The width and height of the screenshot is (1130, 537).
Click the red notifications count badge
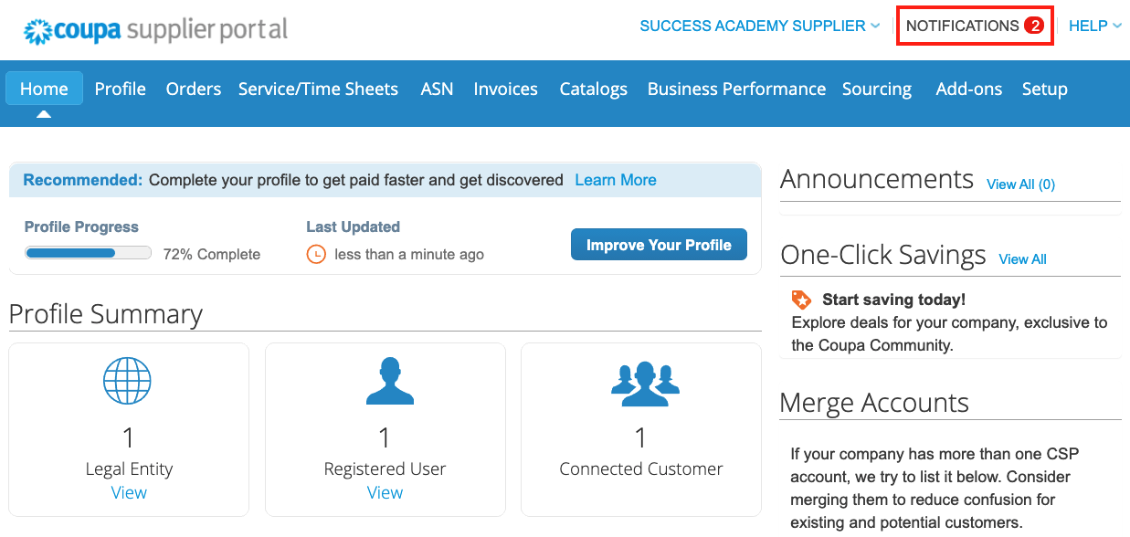pos(1034,26)
